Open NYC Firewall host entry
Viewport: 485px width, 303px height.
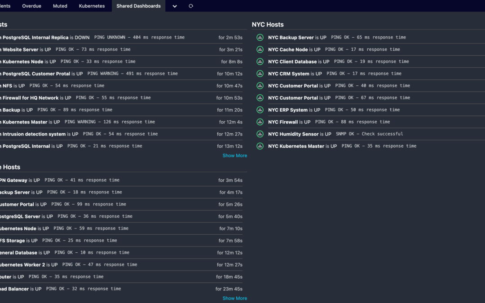tap(283, 122)
